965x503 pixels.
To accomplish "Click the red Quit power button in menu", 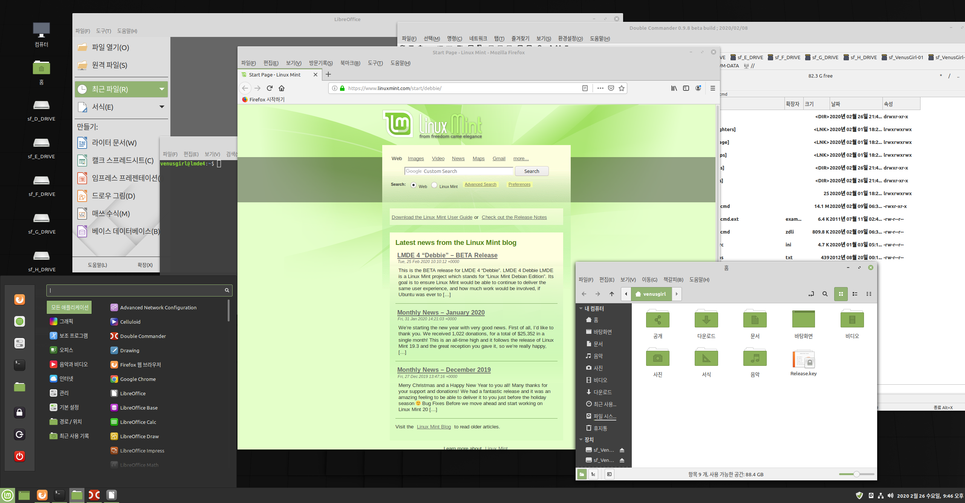I will (x=20, y=456).
